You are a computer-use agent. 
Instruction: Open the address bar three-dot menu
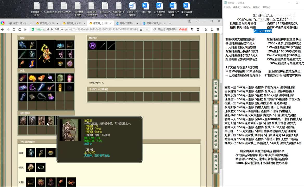tap(147, 29)
